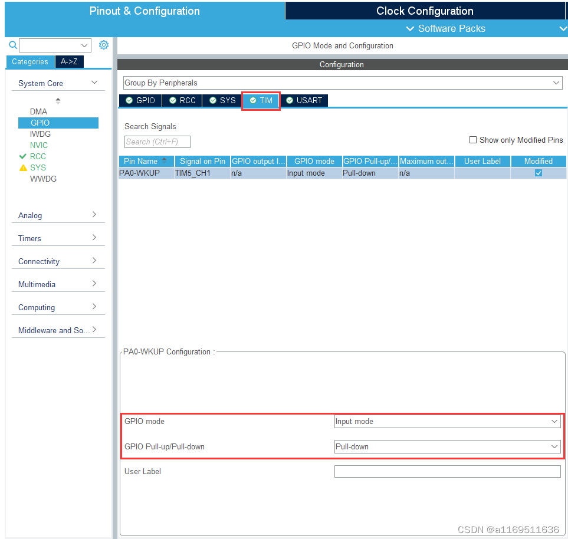Viewport: 568px width, 539px height.
Task: Open the category search dropdown
Action: [84, 45]
